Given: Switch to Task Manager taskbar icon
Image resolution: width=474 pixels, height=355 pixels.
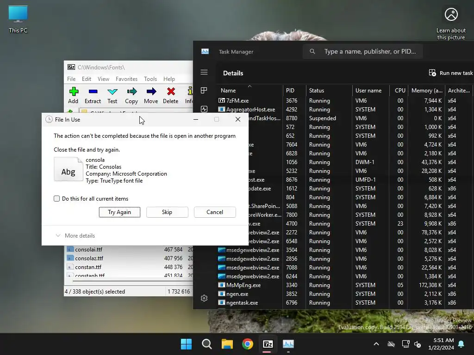Looking at the screenshot, I should click(288, 344).
